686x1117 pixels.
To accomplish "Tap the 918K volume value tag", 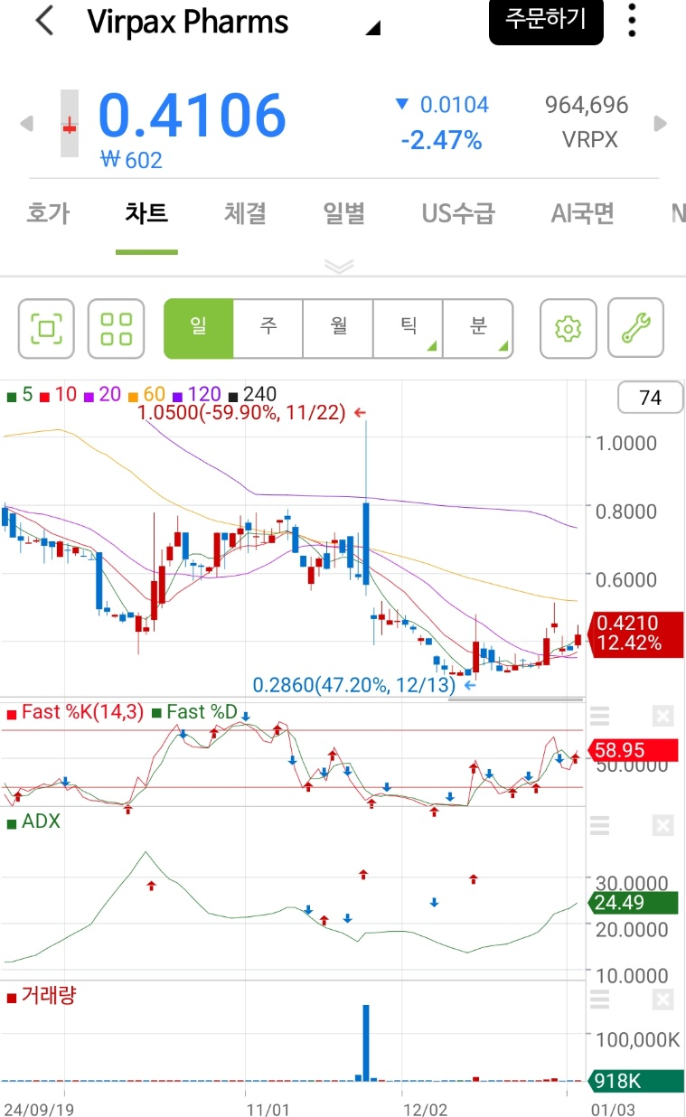I will point(635,1081).
